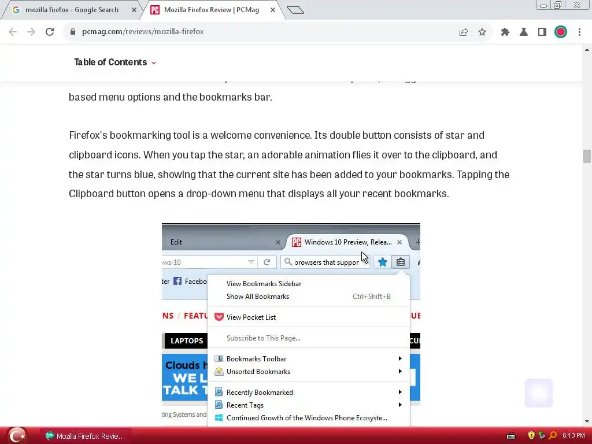
Task: Select Mozilla Firefox Review taskbar item
Action: (86, 436)
